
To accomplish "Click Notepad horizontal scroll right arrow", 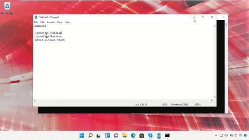I will tap(212, 100).
